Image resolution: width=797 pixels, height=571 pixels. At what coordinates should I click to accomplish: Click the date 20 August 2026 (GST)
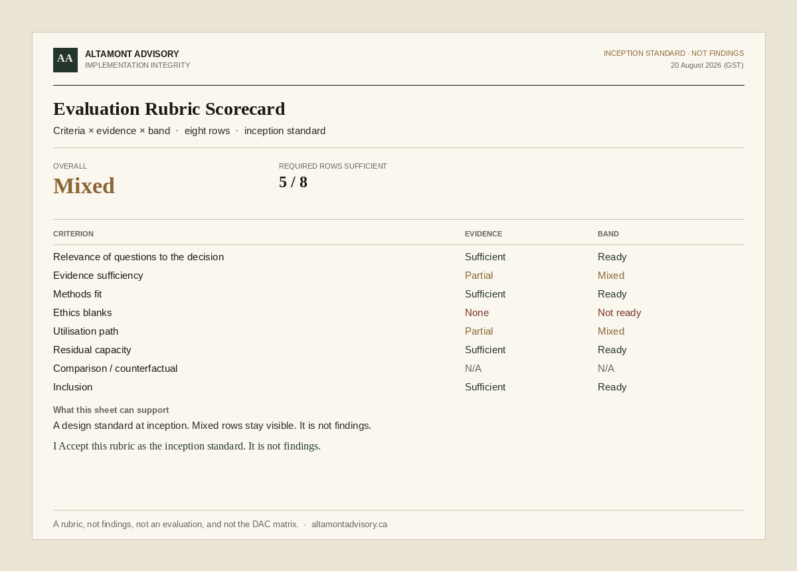707,65
